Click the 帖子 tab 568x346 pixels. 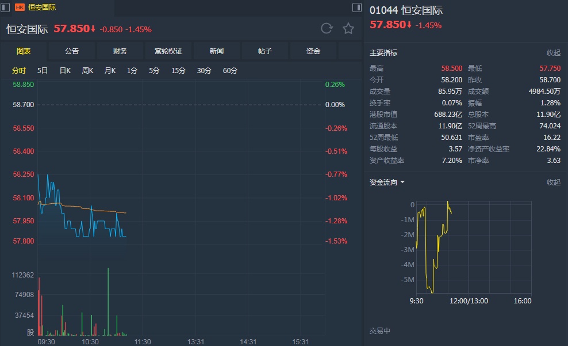265,51
